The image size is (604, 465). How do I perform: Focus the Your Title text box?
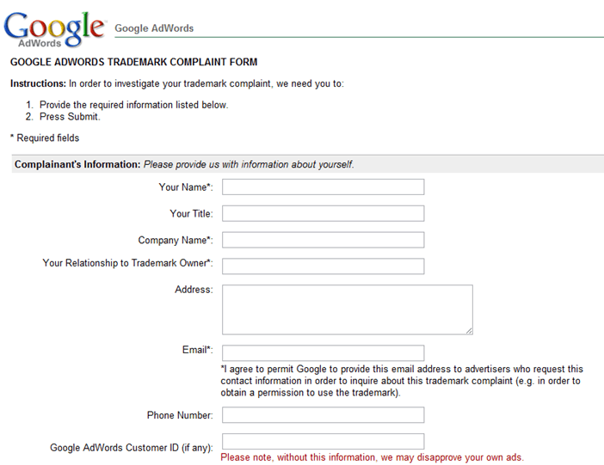point(324,213)
